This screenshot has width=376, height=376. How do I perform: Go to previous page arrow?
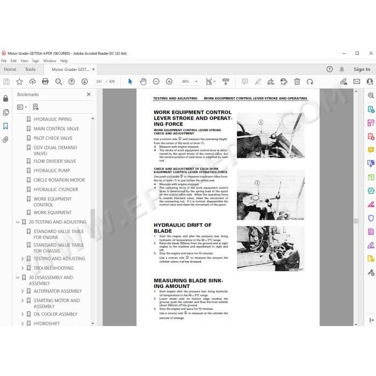tap(71, 82)
